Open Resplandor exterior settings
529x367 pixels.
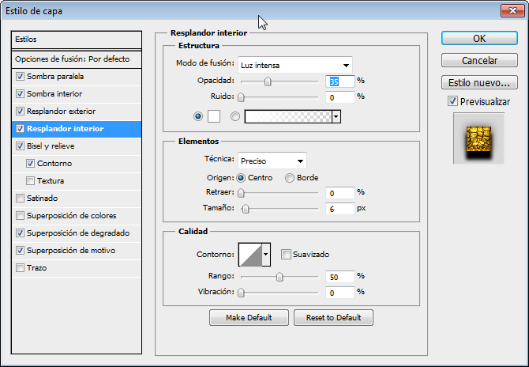pyautogui.click(x=61, y=112)
